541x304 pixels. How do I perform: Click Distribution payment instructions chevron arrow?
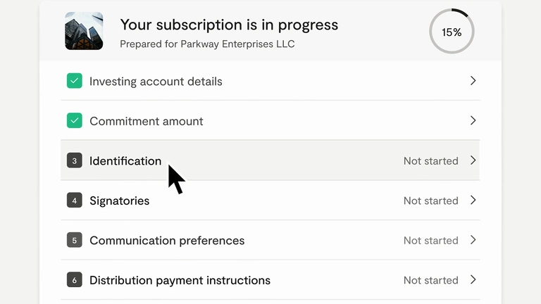coord(473,280)
